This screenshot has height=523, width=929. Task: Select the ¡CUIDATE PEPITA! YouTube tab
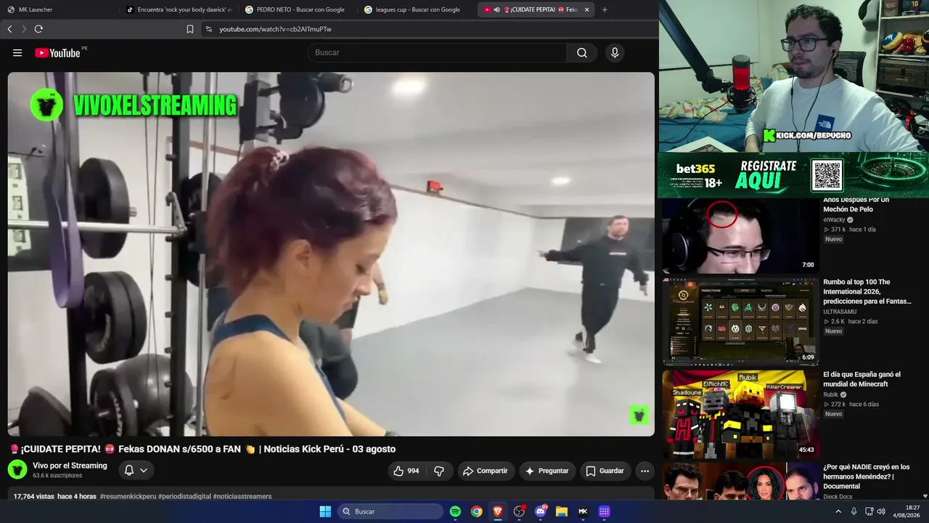pyautogui.click(x=536, y=9)
